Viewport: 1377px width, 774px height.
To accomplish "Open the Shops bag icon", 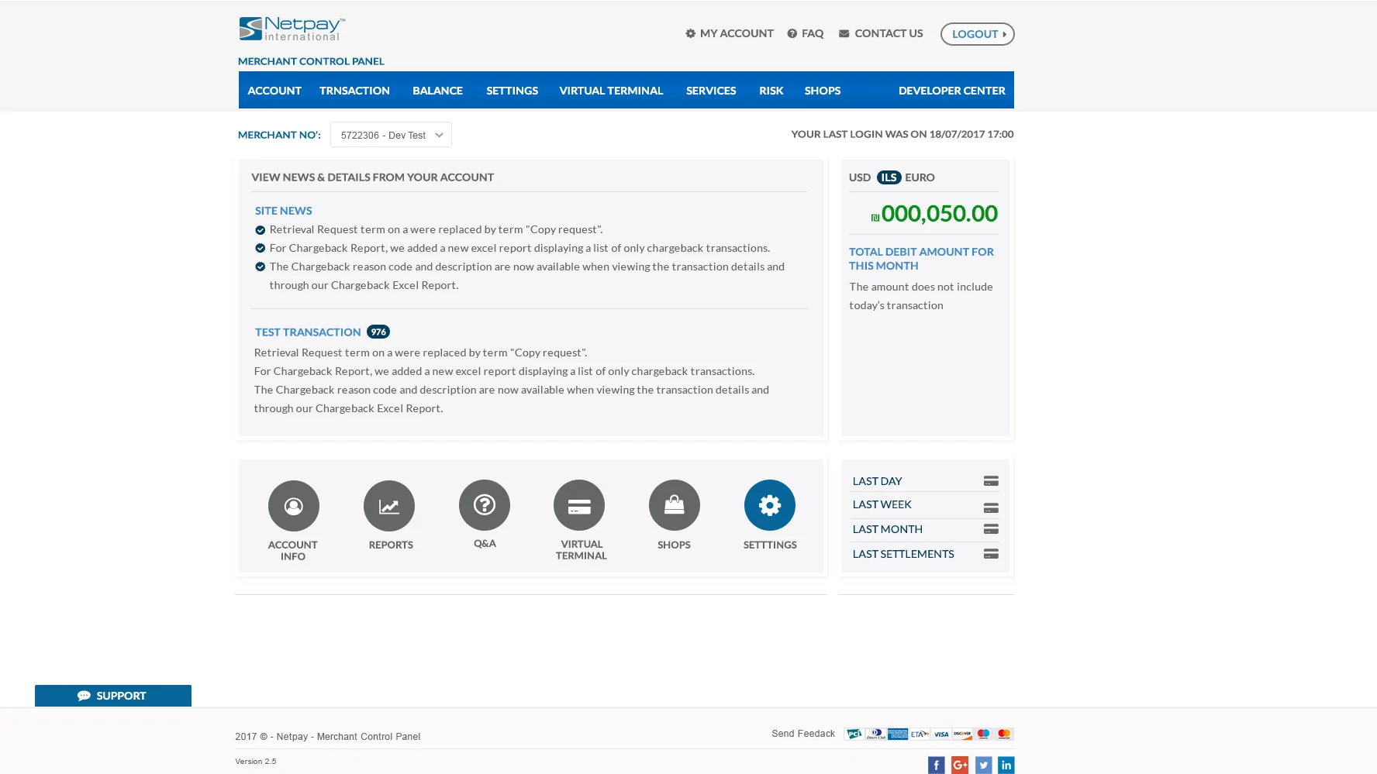I will pyautogui.click(x=675, y=505).
